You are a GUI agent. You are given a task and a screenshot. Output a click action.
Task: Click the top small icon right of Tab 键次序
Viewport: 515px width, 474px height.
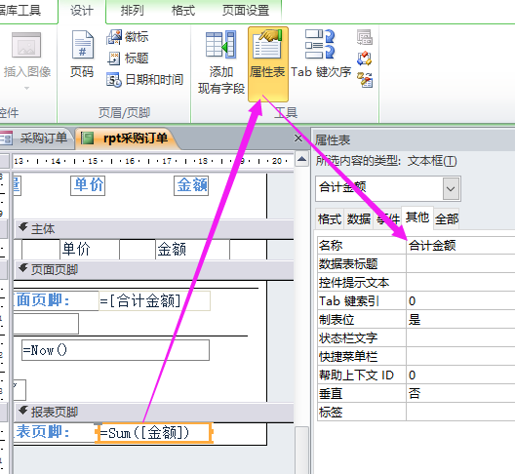(365, 37)
